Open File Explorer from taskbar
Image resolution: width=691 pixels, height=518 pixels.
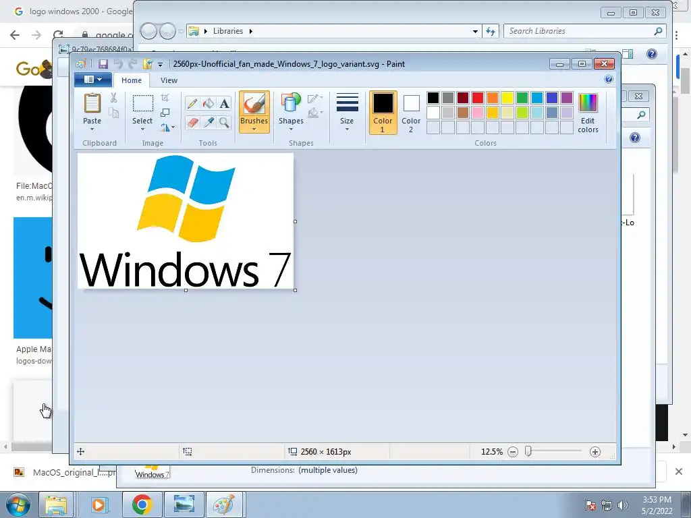[x=56, y=505]
